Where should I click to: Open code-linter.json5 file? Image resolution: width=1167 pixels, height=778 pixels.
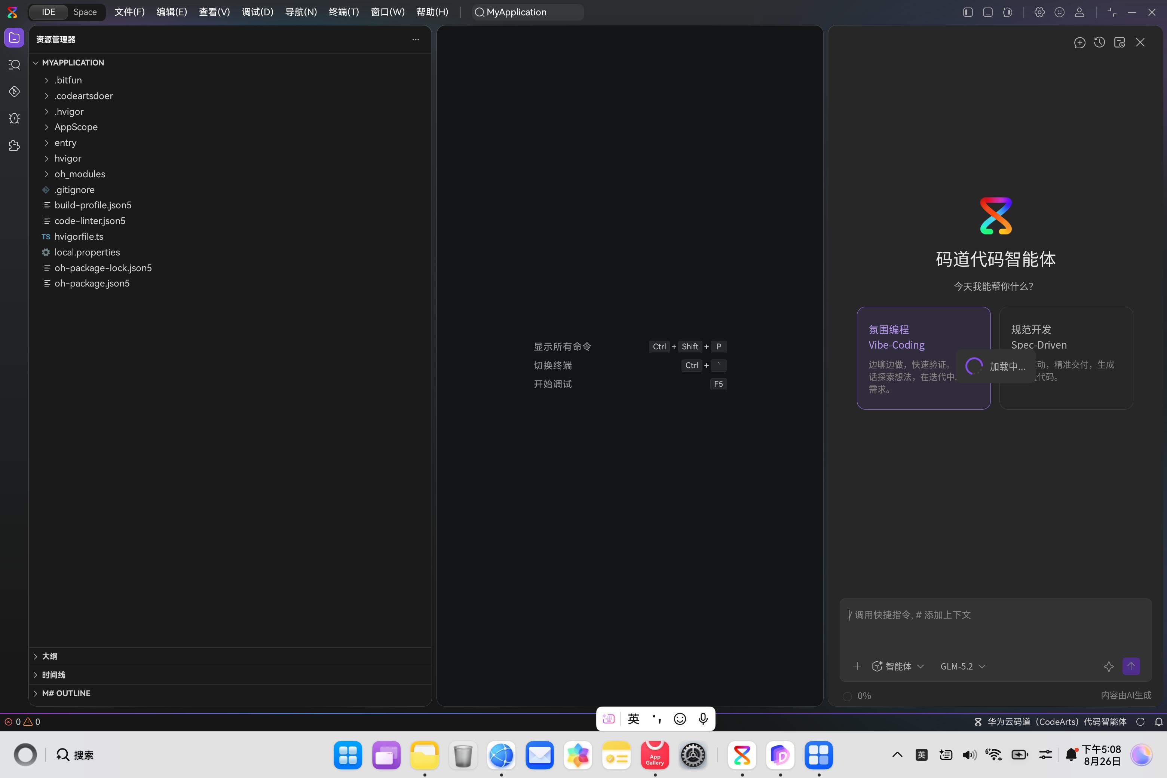tap(230, 221)
